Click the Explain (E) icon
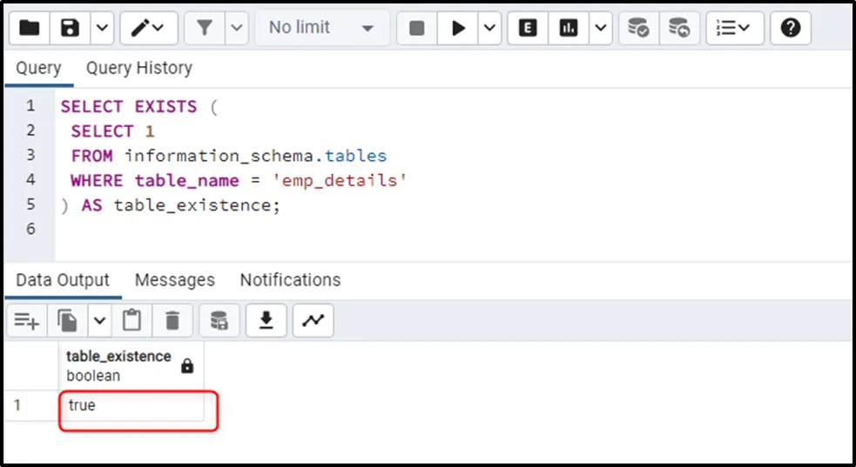The width and height of the screenshot is (856, 467). coord(528,29)
